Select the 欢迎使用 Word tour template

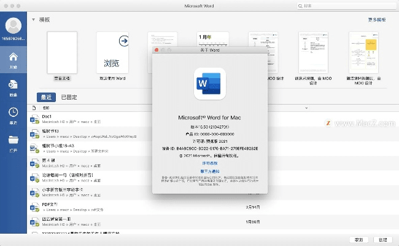(x=112, y=52)
